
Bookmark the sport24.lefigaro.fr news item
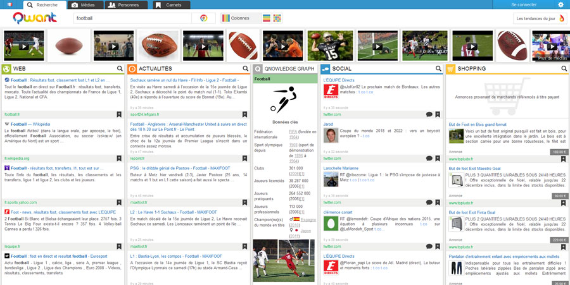coord(244,114)
